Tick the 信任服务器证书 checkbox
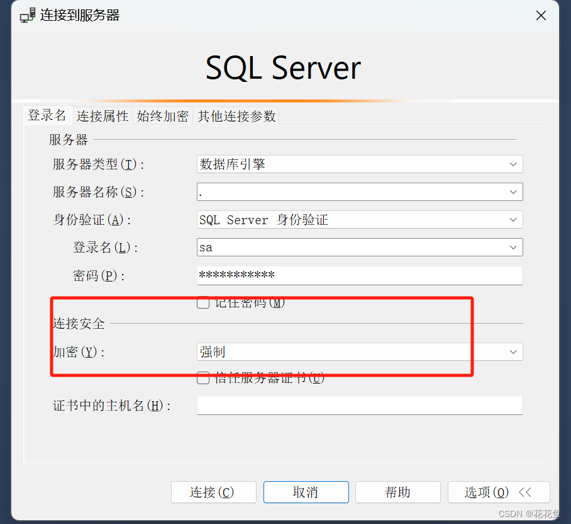Screen dimensions: 571x524 pyautogui.click(x=203, y=378)
